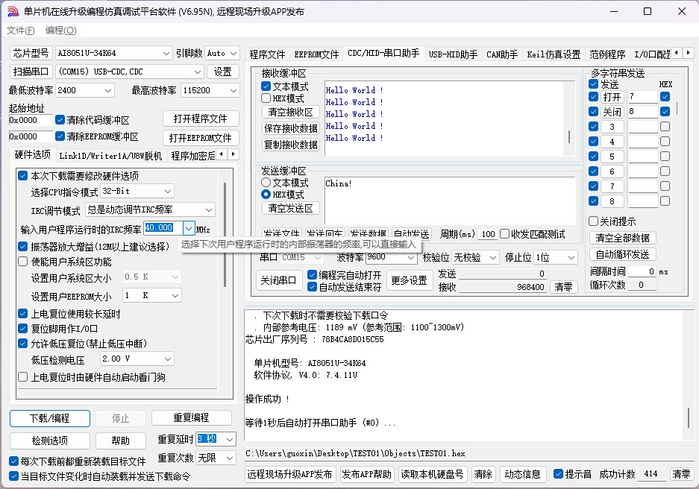Screen dimensions: 699x489
Task: Toggle the 提示音 checkbox
Action: tap(559, 474)
